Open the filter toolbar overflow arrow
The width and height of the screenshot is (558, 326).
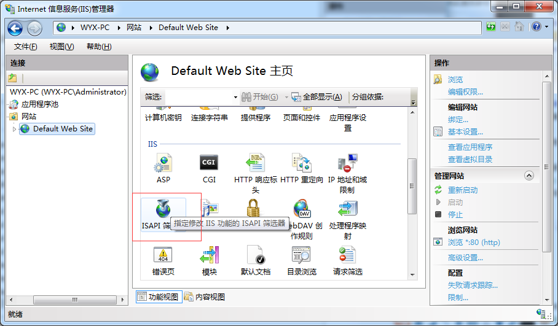tap(413, 103)
